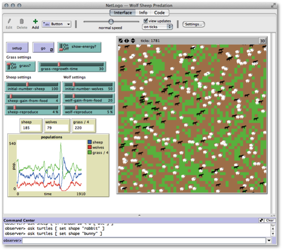Click the Sheep settings label
Screen dimensions: 283x251
(x=18, y=78)
